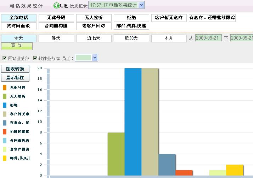This screenshot has width=253, height=178.
Task: Choose the 本月 date range option
Action: 169,38
